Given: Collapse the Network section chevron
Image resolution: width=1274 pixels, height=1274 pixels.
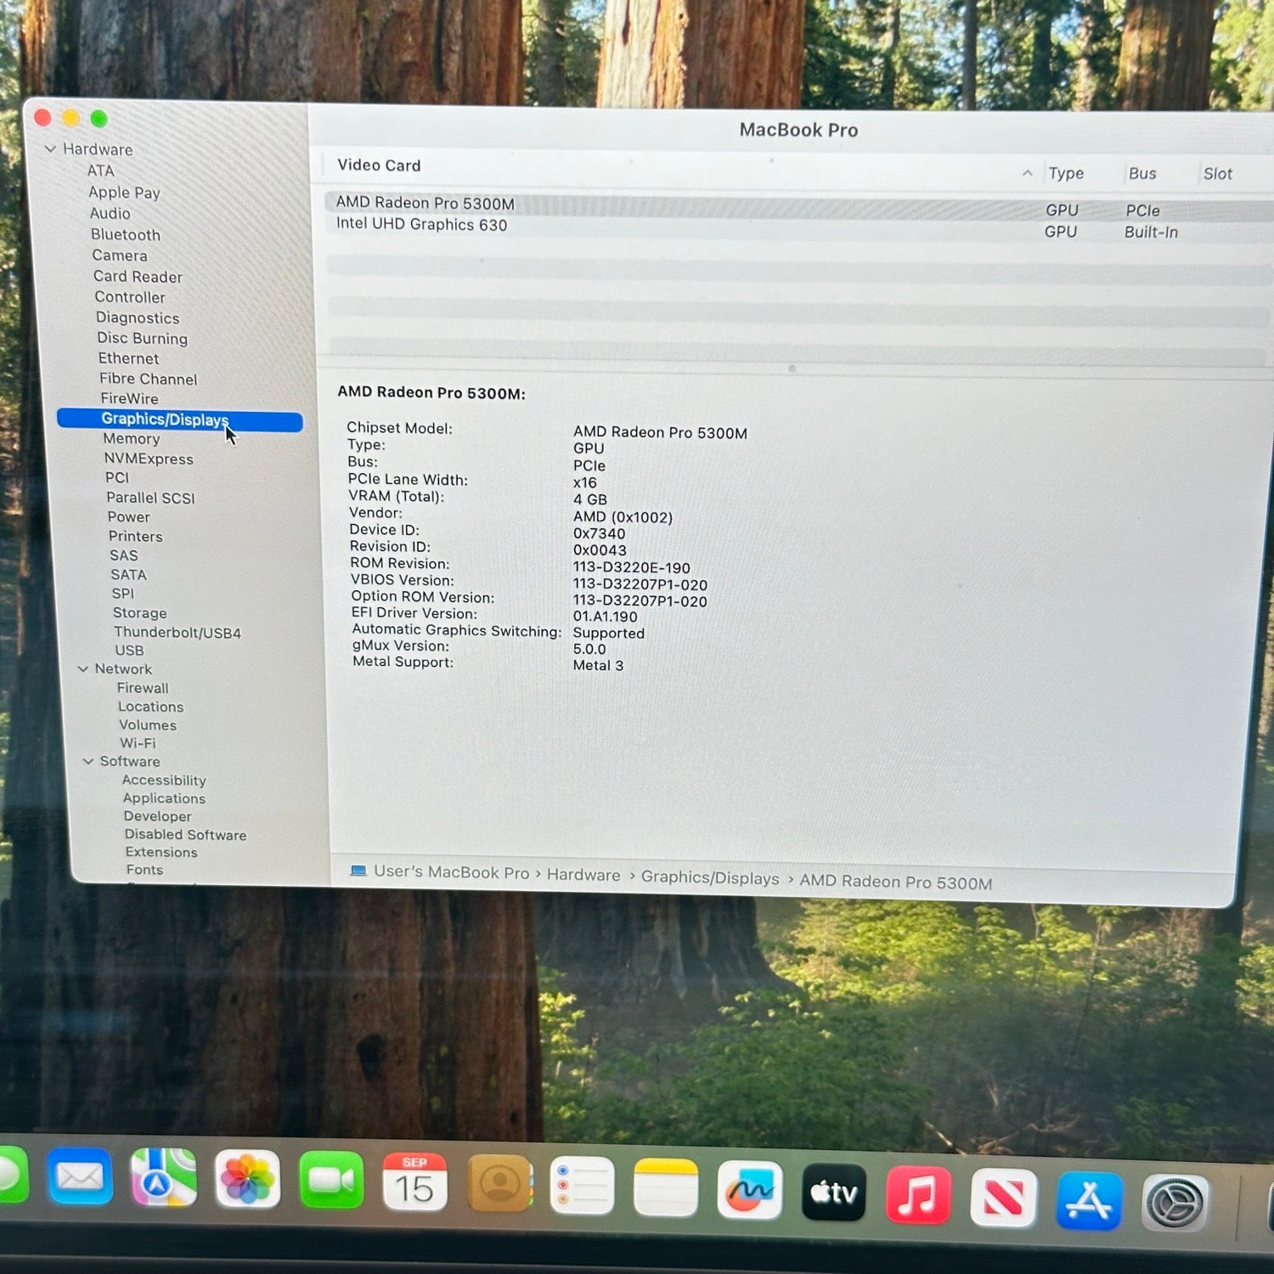Looking at the screenshot, I should [x=83, y=669].
